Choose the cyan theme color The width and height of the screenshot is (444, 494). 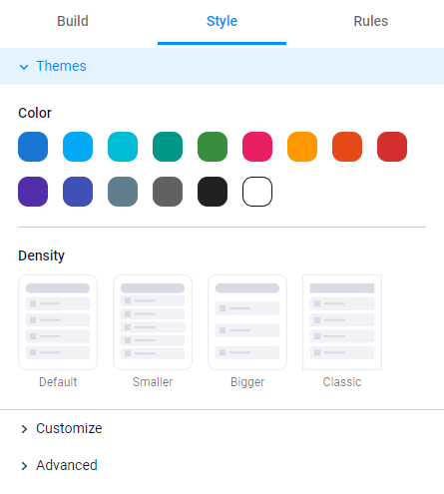123,147
